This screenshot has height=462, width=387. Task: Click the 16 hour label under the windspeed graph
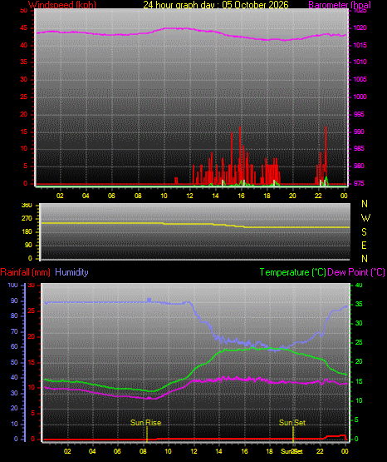pos(241,196)
